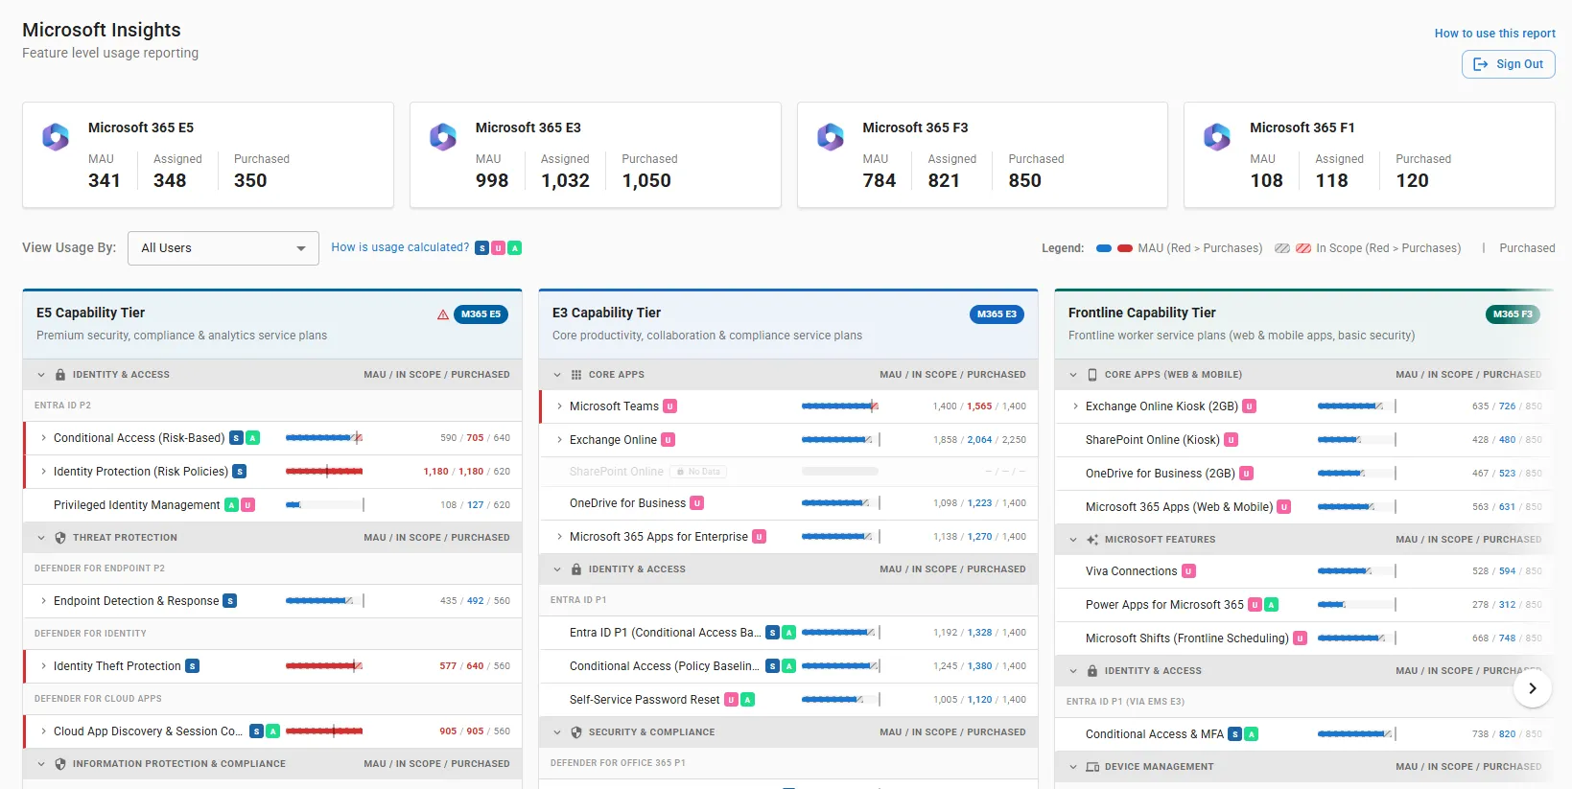The width and height of the screenshot is (1572, 789).
Task: Collapse the Threat Protection section
Action: click(x=41, y=538)
